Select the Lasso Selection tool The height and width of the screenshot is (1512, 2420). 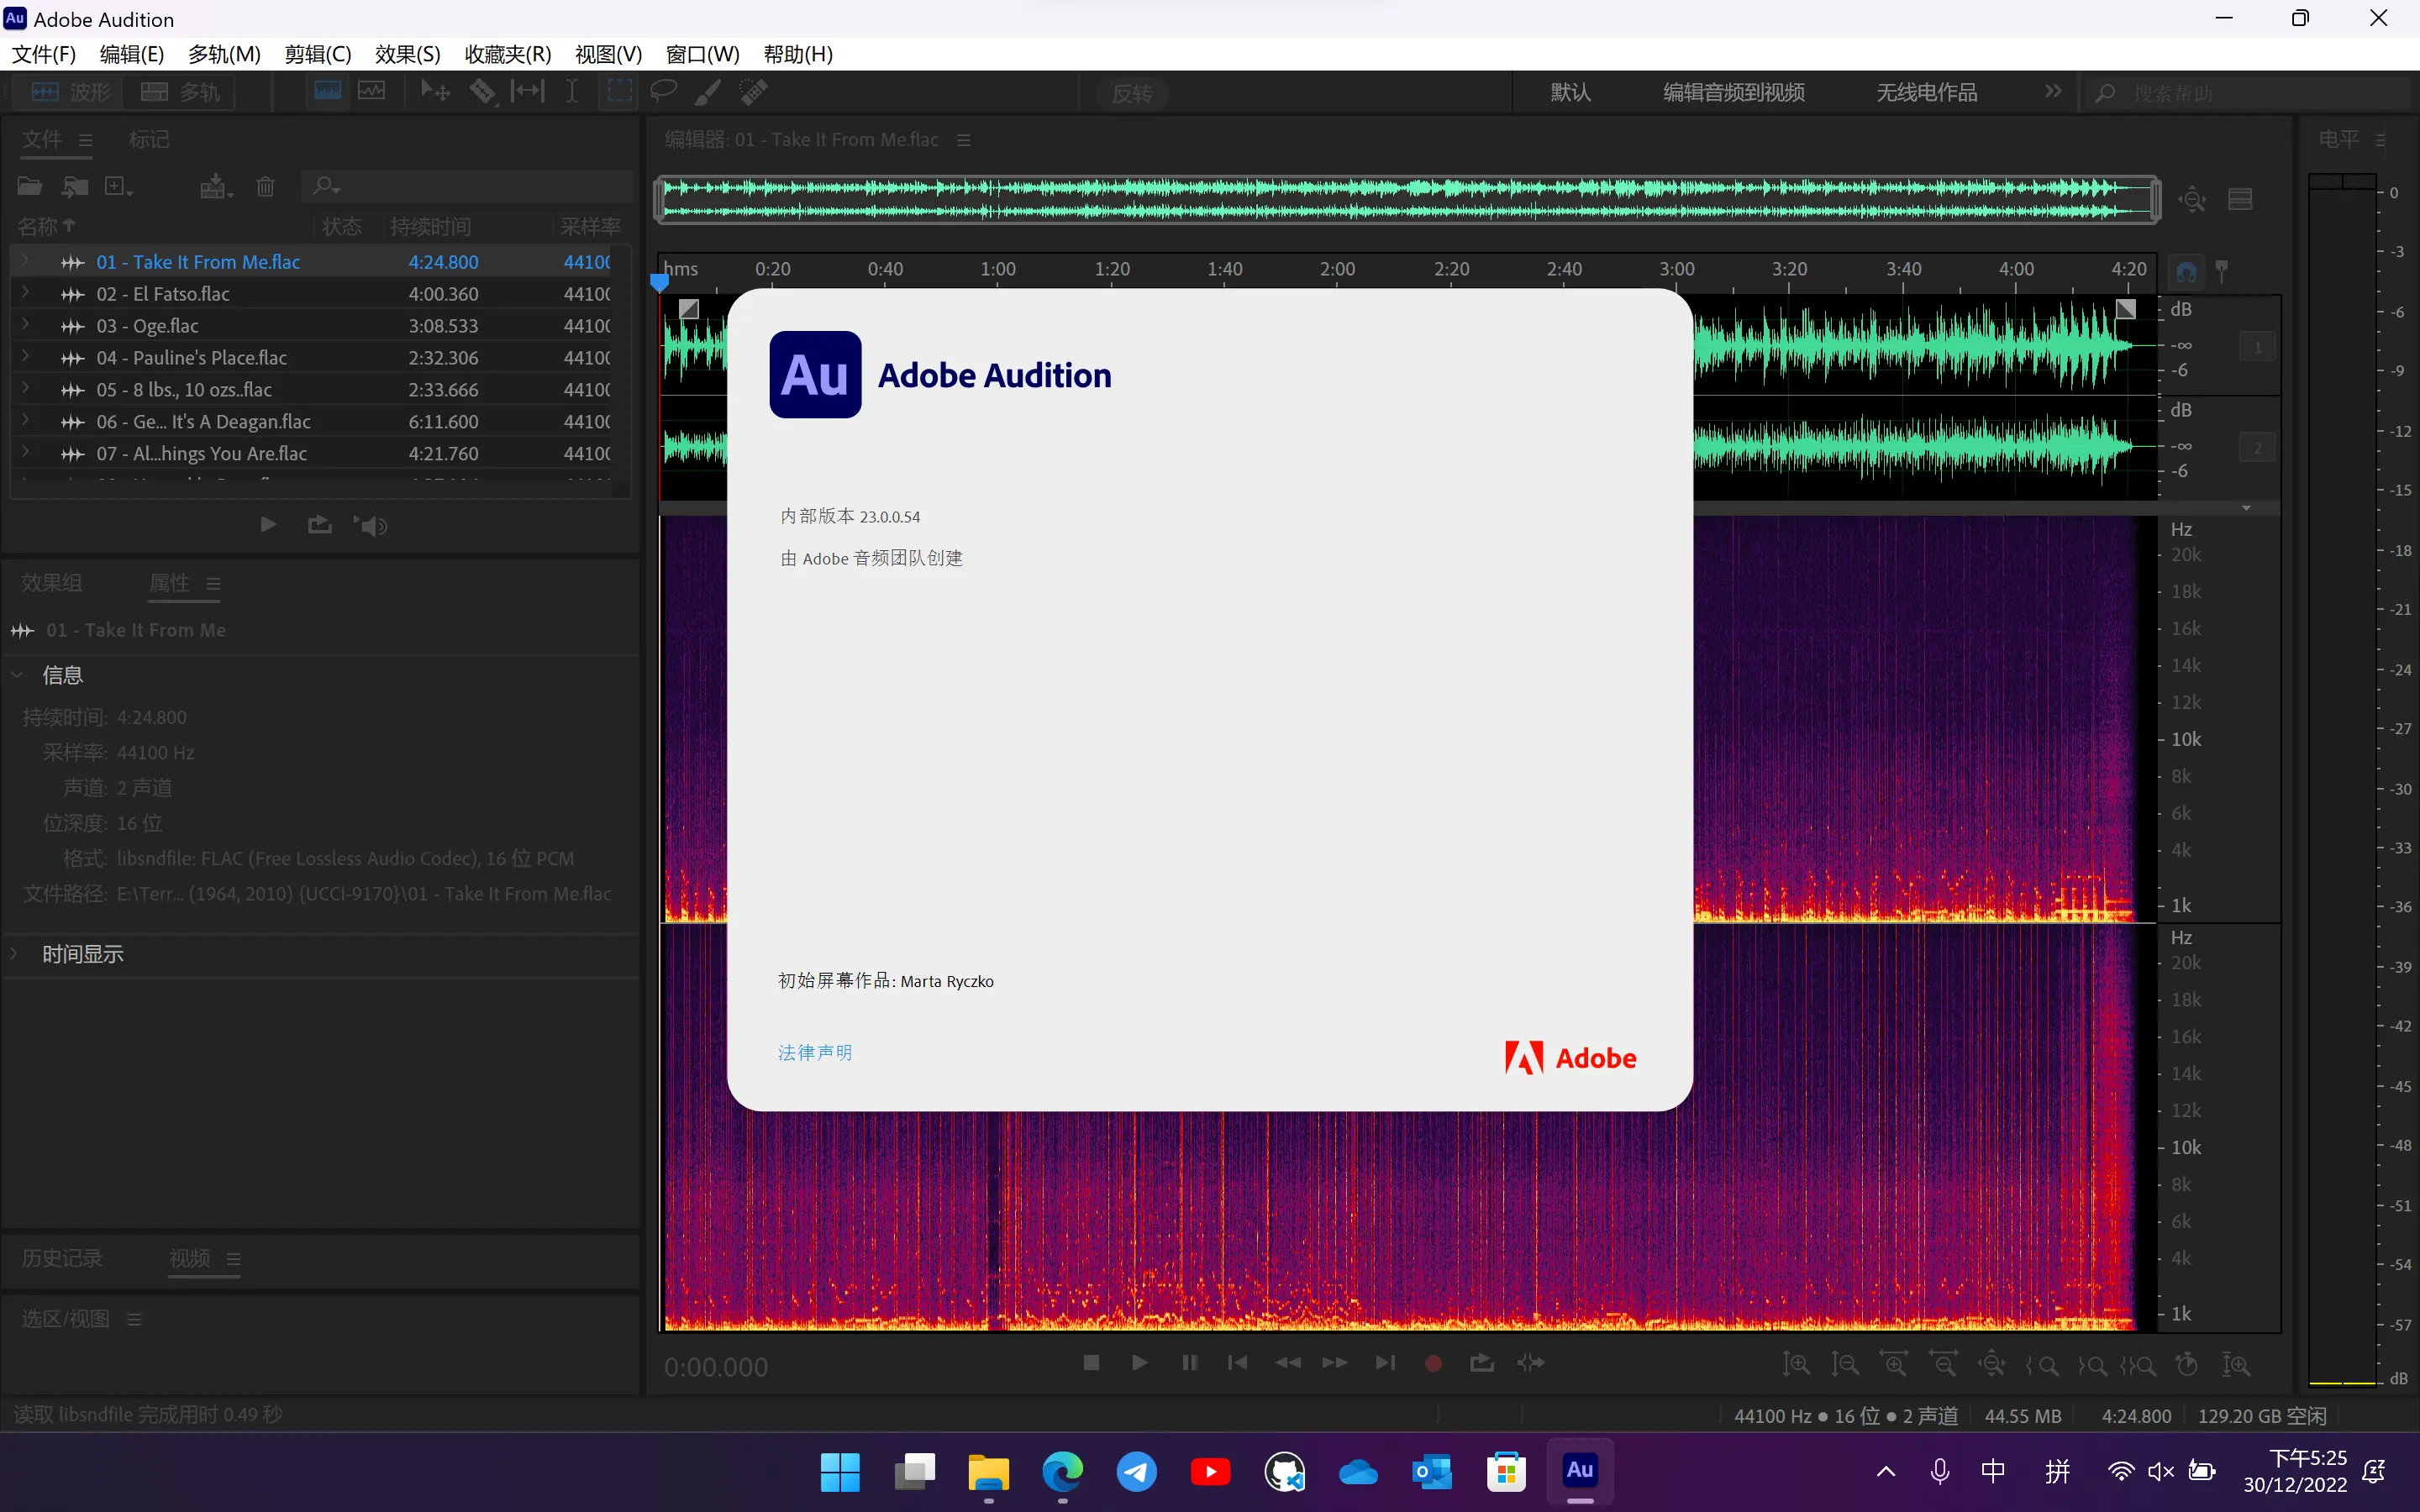point(663,91)
